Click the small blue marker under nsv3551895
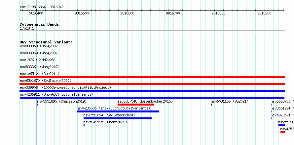Viewport: 294px width, 145px height. point(38,105)
